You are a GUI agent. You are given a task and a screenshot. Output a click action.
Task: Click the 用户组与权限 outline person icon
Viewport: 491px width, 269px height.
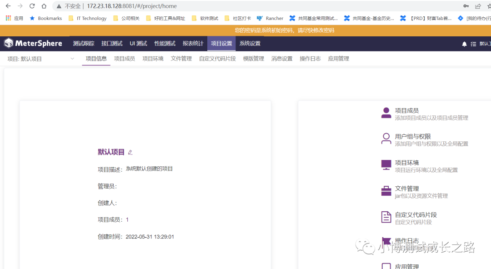click(x=386, y=139)
